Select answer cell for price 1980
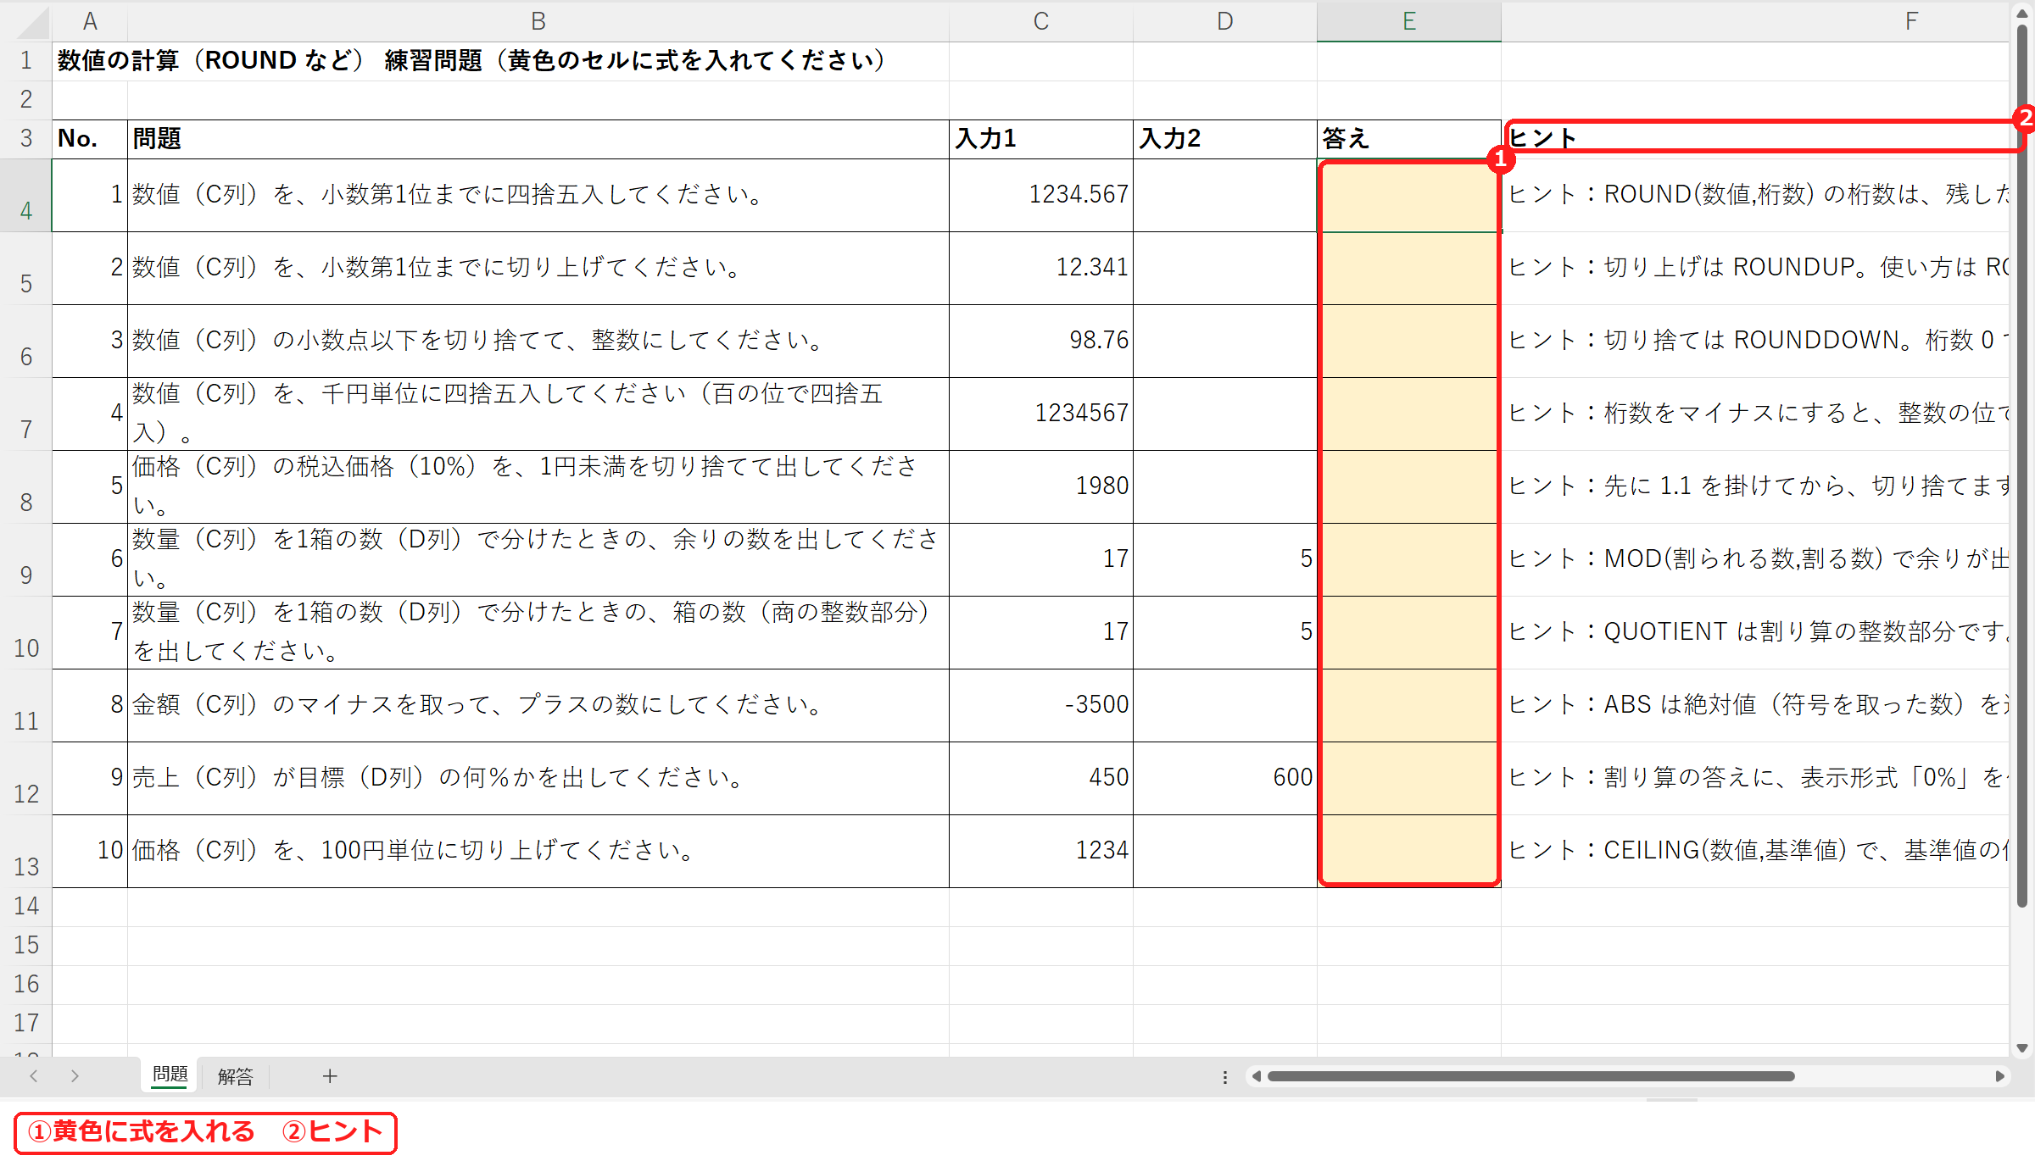2035x1161 pixels. pos(1409,487)
